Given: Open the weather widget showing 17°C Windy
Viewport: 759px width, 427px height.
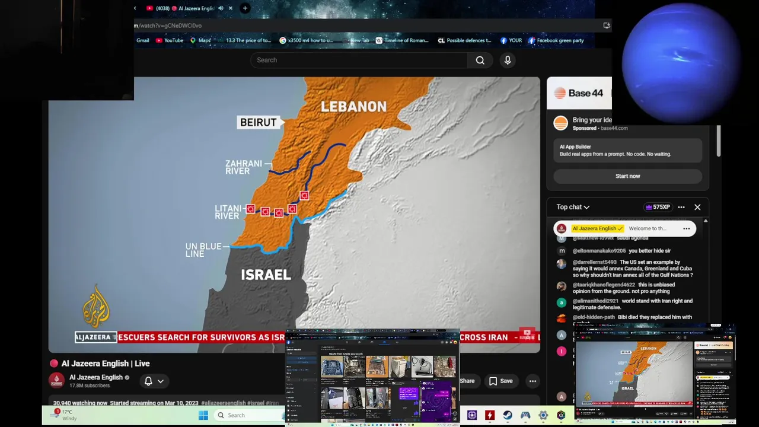Looking at the screenshot, I should pos(64,415).
